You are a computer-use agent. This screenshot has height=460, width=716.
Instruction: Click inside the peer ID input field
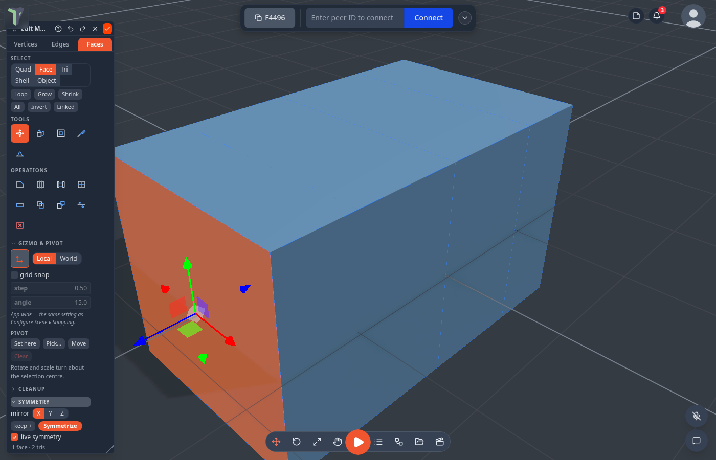tap(355, 18)
